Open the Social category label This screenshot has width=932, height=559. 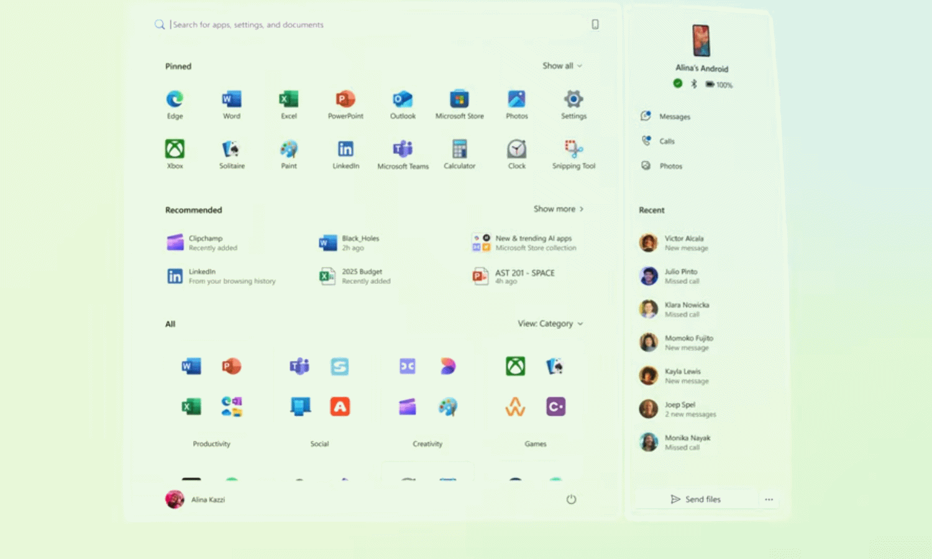point(319,443)
